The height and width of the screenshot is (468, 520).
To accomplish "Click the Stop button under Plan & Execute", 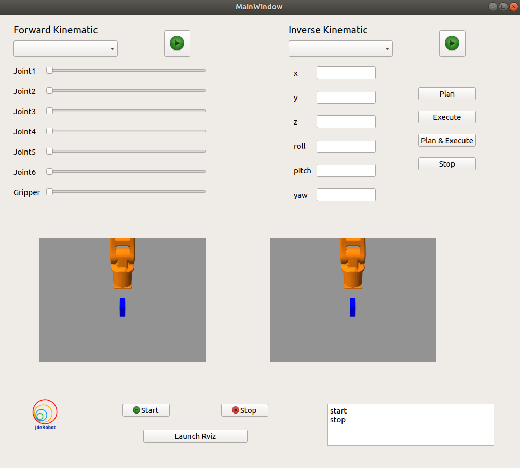I will tap(447, 164).
